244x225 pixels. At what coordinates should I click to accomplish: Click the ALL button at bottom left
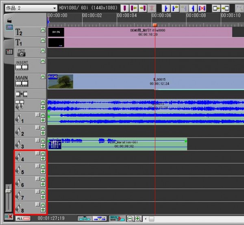click(24, 219)
